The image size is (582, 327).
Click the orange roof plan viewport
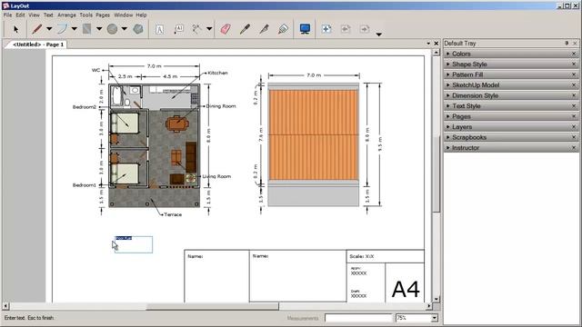click(314, 144)
